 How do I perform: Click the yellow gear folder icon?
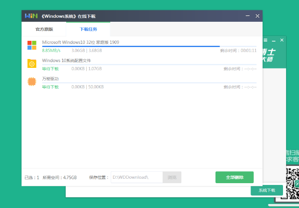pyautogui.click(x=32, y=64)
